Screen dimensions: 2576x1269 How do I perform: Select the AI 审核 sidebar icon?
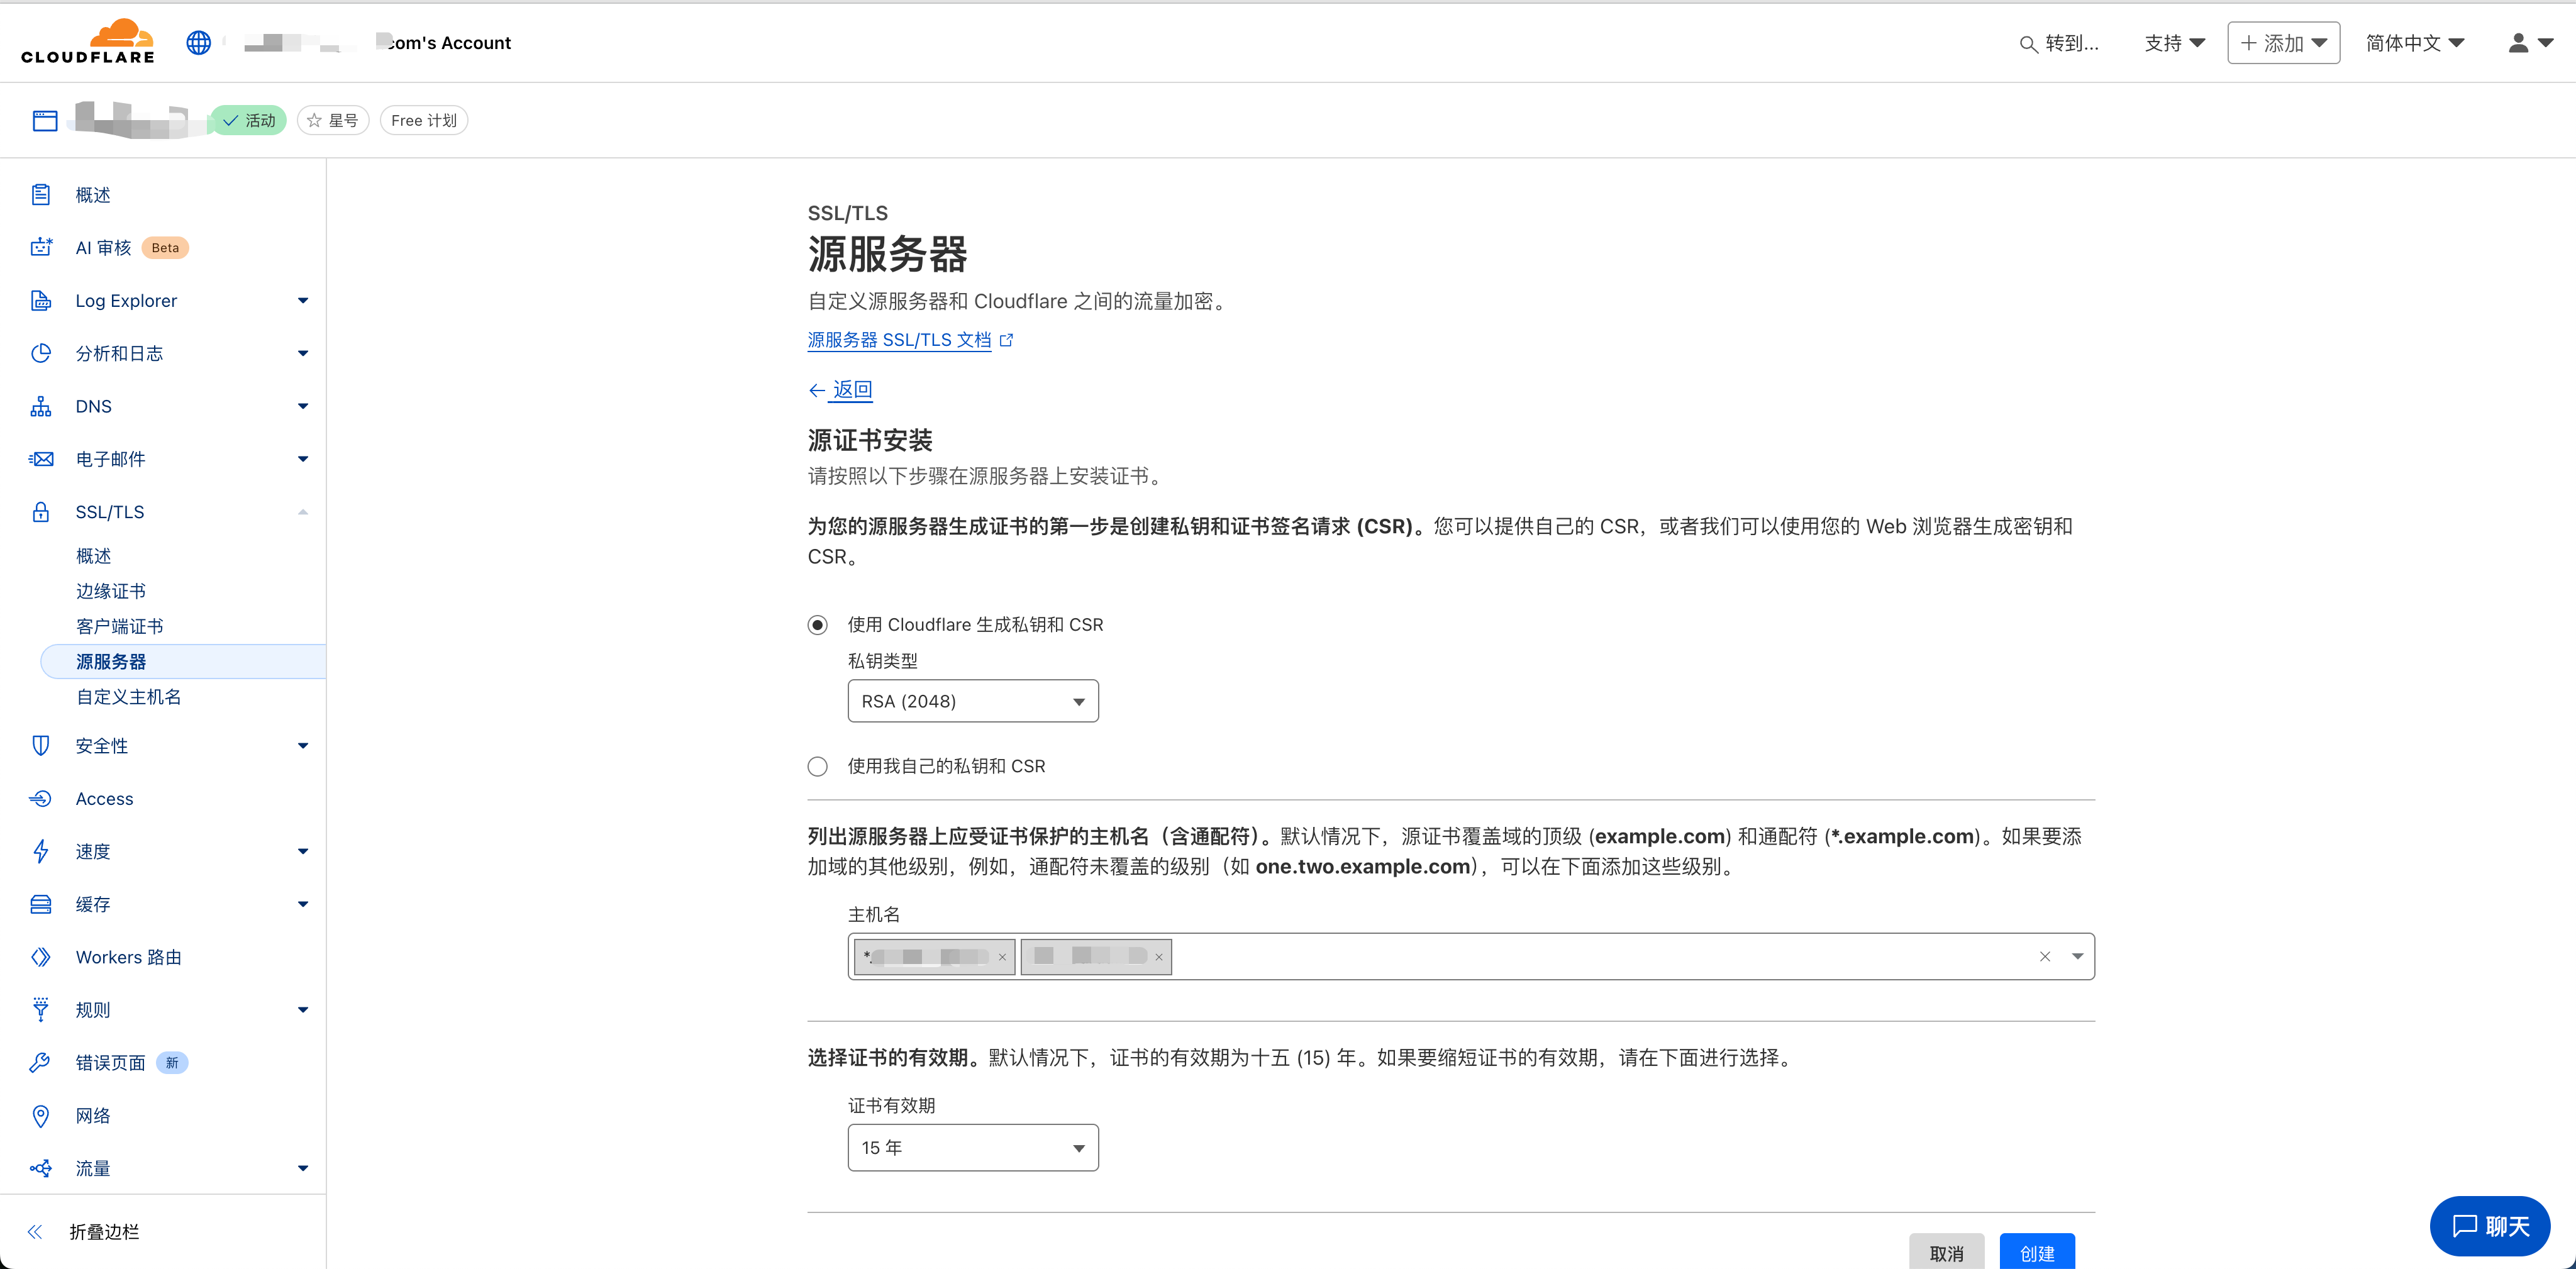pos(41,247)
